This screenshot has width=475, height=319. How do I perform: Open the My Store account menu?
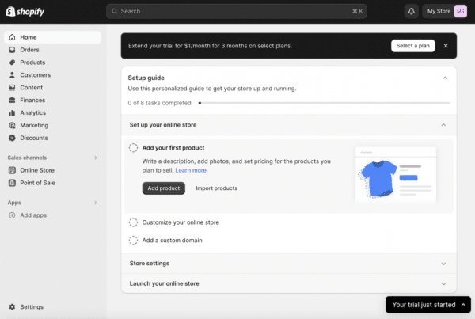pos(445,12)
